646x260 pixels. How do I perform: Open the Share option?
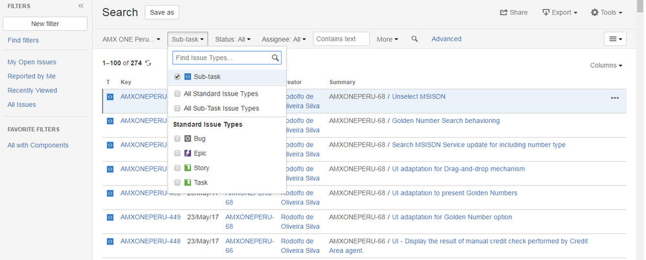(514, 12)
